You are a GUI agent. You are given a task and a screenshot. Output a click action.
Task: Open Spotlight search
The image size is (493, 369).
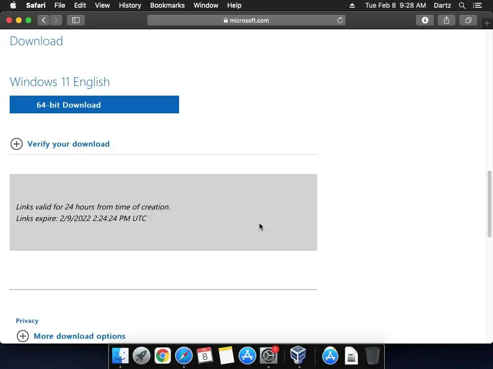(x=462, y=5)
